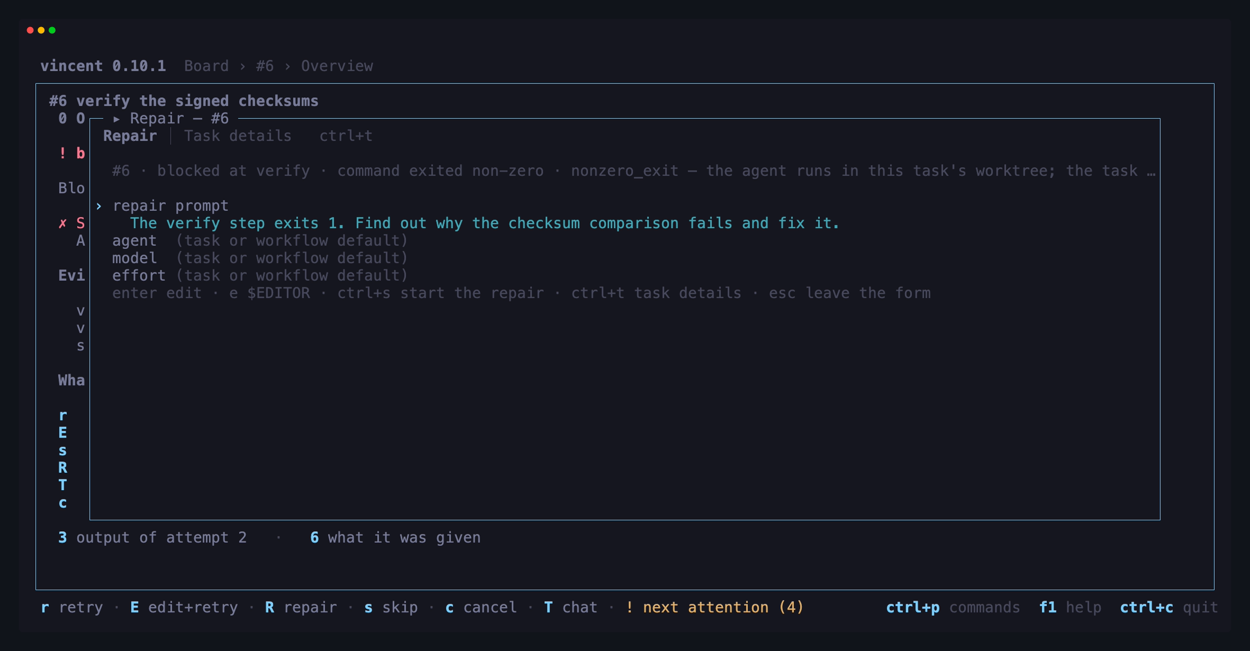Click the triangle icon in Repair — #6 title

[x=117, y=119]
